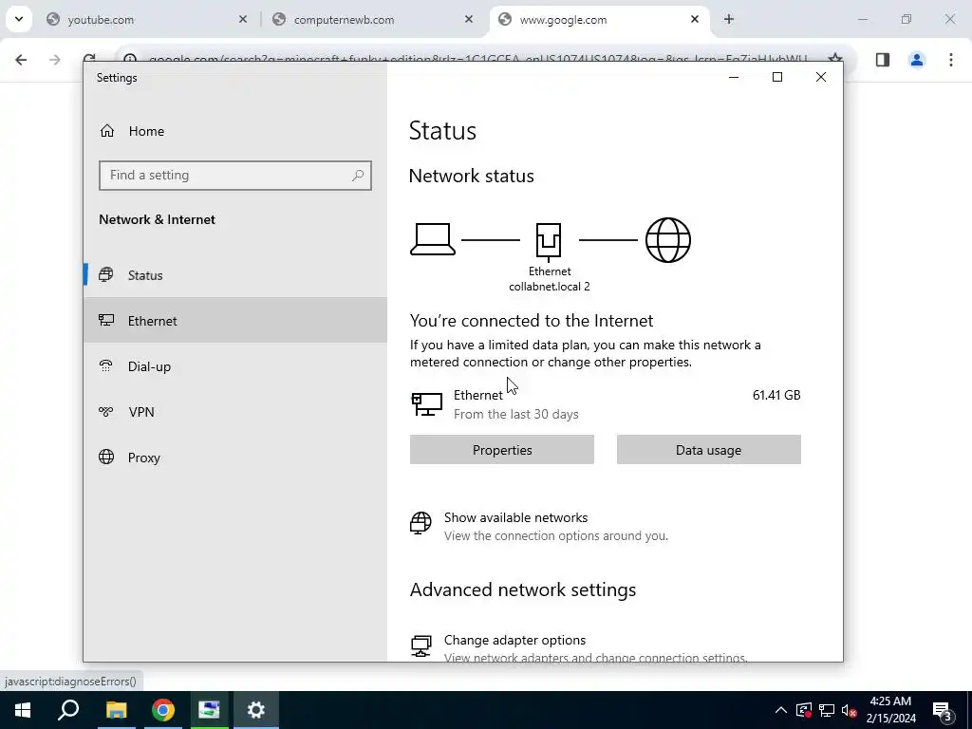Click the network tray icon
972x729 pixels.
pos(827,710)
